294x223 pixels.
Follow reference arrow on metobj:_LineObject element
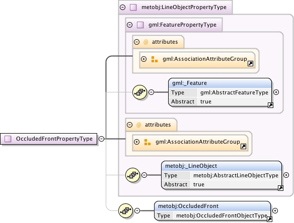pyautogui.click(x=280, y=188)
